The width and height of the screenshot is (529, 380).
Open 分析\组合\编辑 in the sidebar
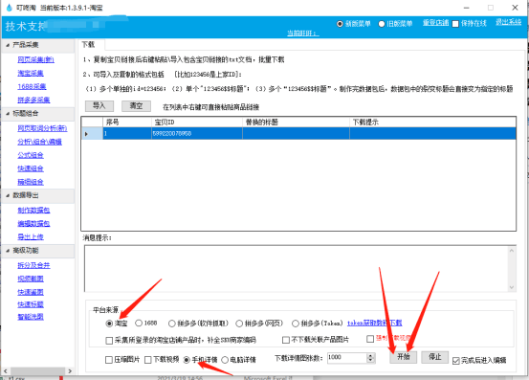pos(39,142)
